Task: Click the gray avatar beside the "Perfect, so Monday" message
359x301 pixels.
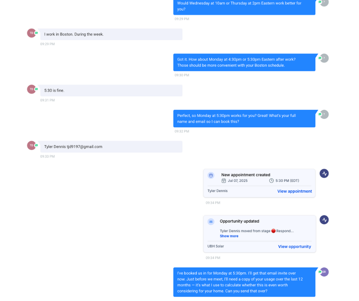Action: (324, 114)
